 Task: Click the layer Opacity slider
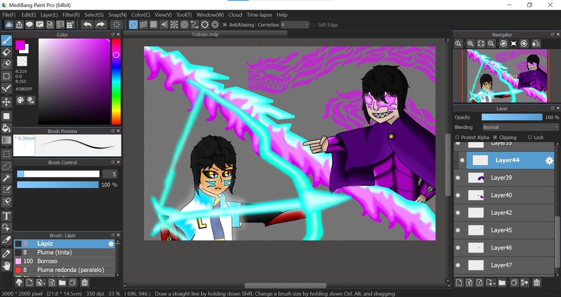tap(511, 117)
